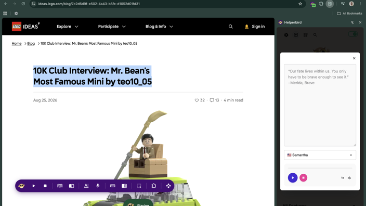Go to Home breadcrumb link
The width and height of the screenshot is (366, 206).
pyautogui.click(x=17, y=44)
